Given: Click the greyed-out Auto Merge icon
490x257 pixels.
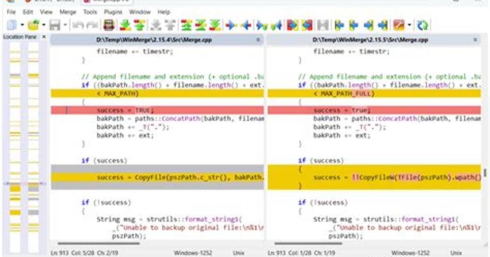Looking at the screenshot, I should click(323, 25).
